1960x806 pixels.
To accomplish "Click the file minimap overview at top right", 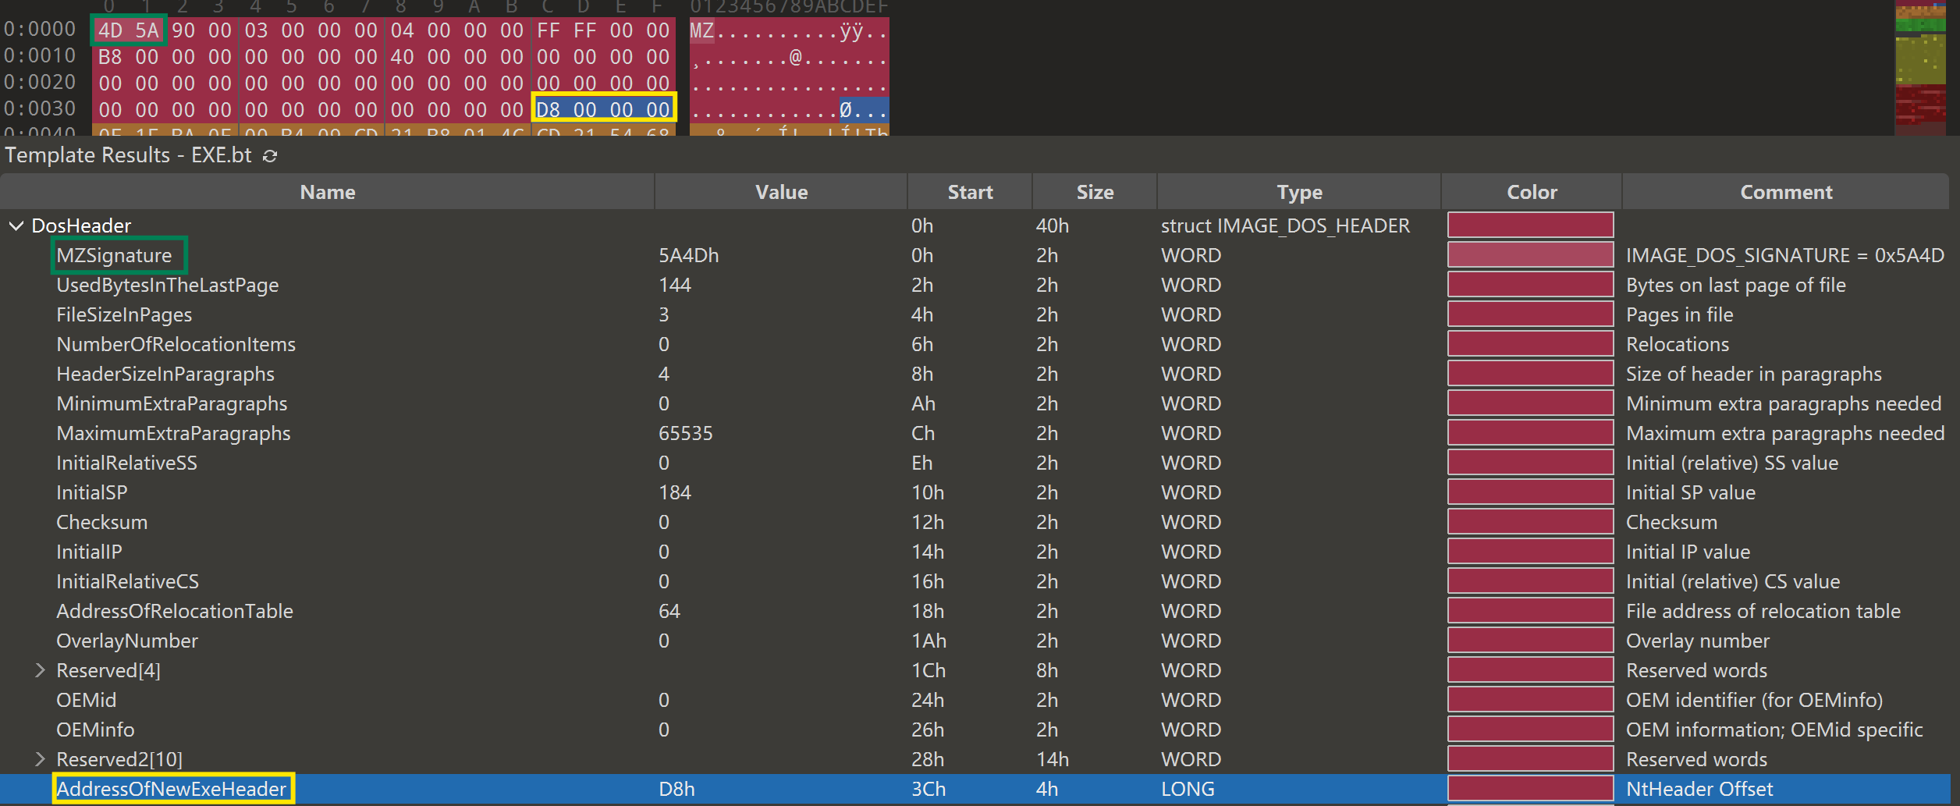I will (x=1919, y=66).
